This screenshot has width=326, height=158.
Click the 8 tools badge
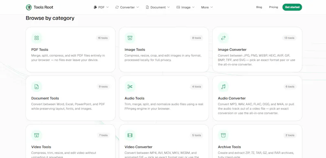click(196, 38)
